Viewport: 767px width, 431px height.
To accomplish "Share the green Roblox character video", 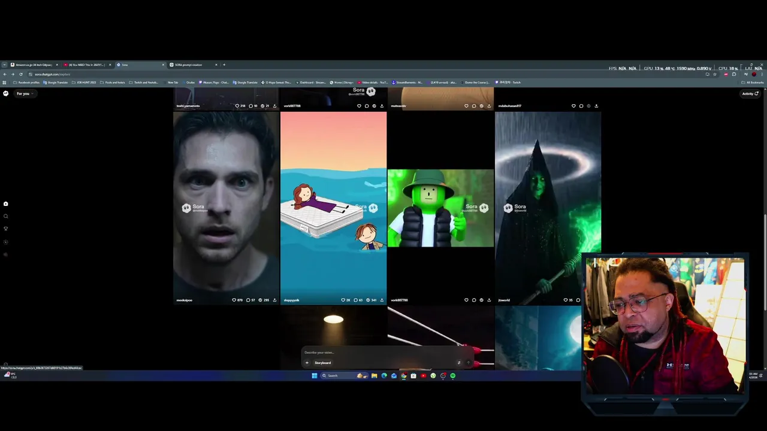I will 489,300.
